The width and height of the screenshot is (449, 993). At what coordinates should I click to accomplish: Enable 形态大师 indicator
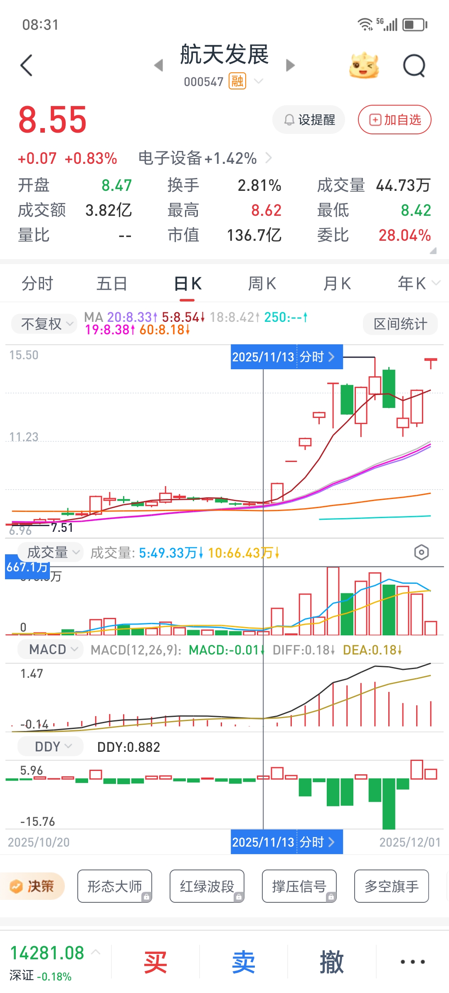[x=115, y=886]
